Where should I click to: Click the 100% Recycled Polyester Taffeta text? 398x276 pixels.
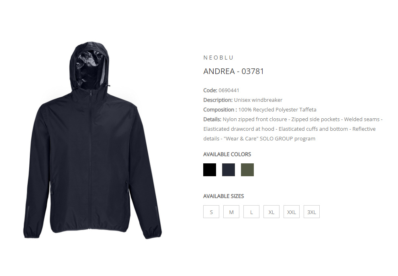point(277,110)
